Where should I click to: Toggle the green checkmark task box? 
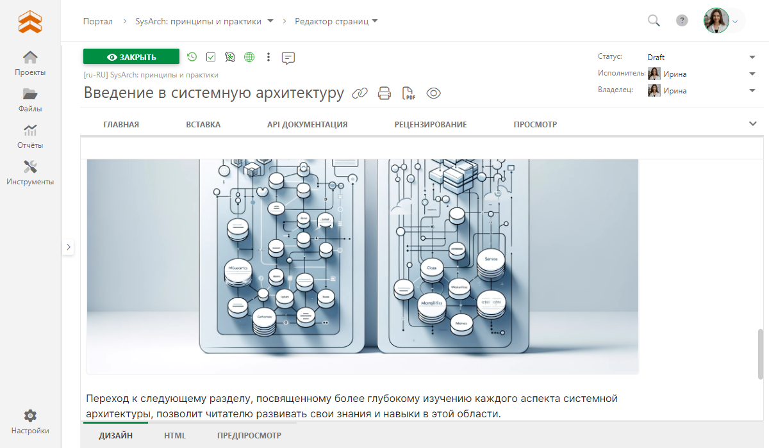(211, 57)
